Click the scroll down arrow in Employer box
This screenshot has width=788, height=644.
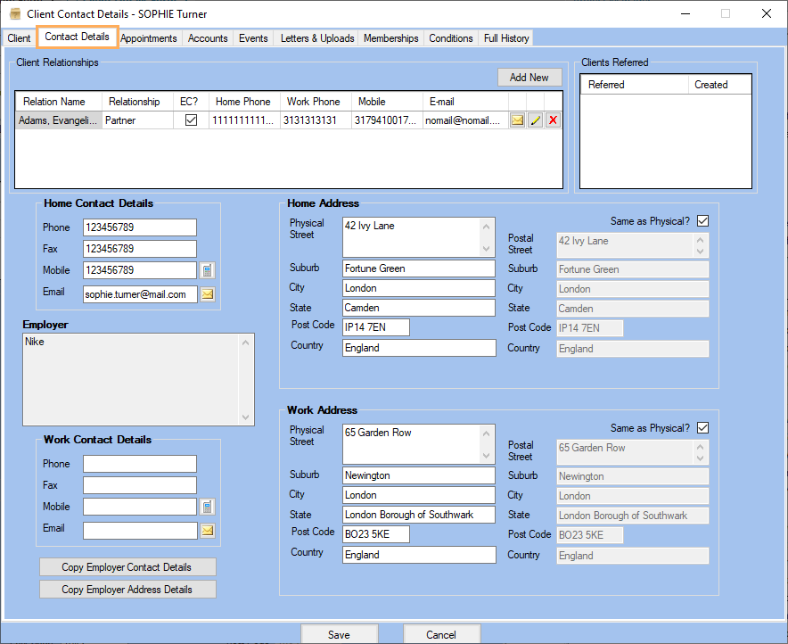246,415
